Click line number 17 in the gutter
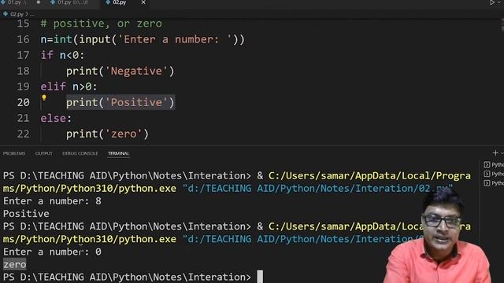The width and height of the screenshot is (504, 283). click(23, 55)
